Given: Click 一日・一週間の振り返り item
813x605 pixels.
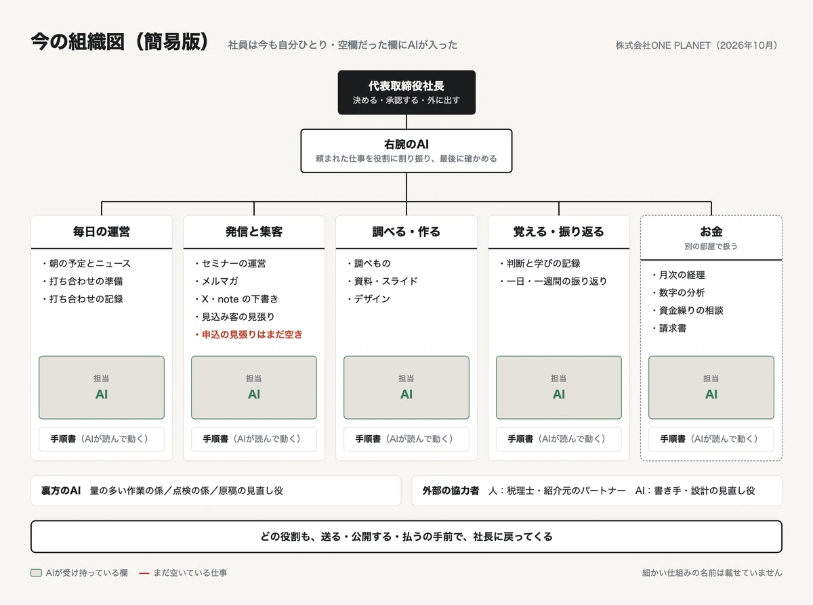Looking at the screenshot, I should [x=553, y=282].
